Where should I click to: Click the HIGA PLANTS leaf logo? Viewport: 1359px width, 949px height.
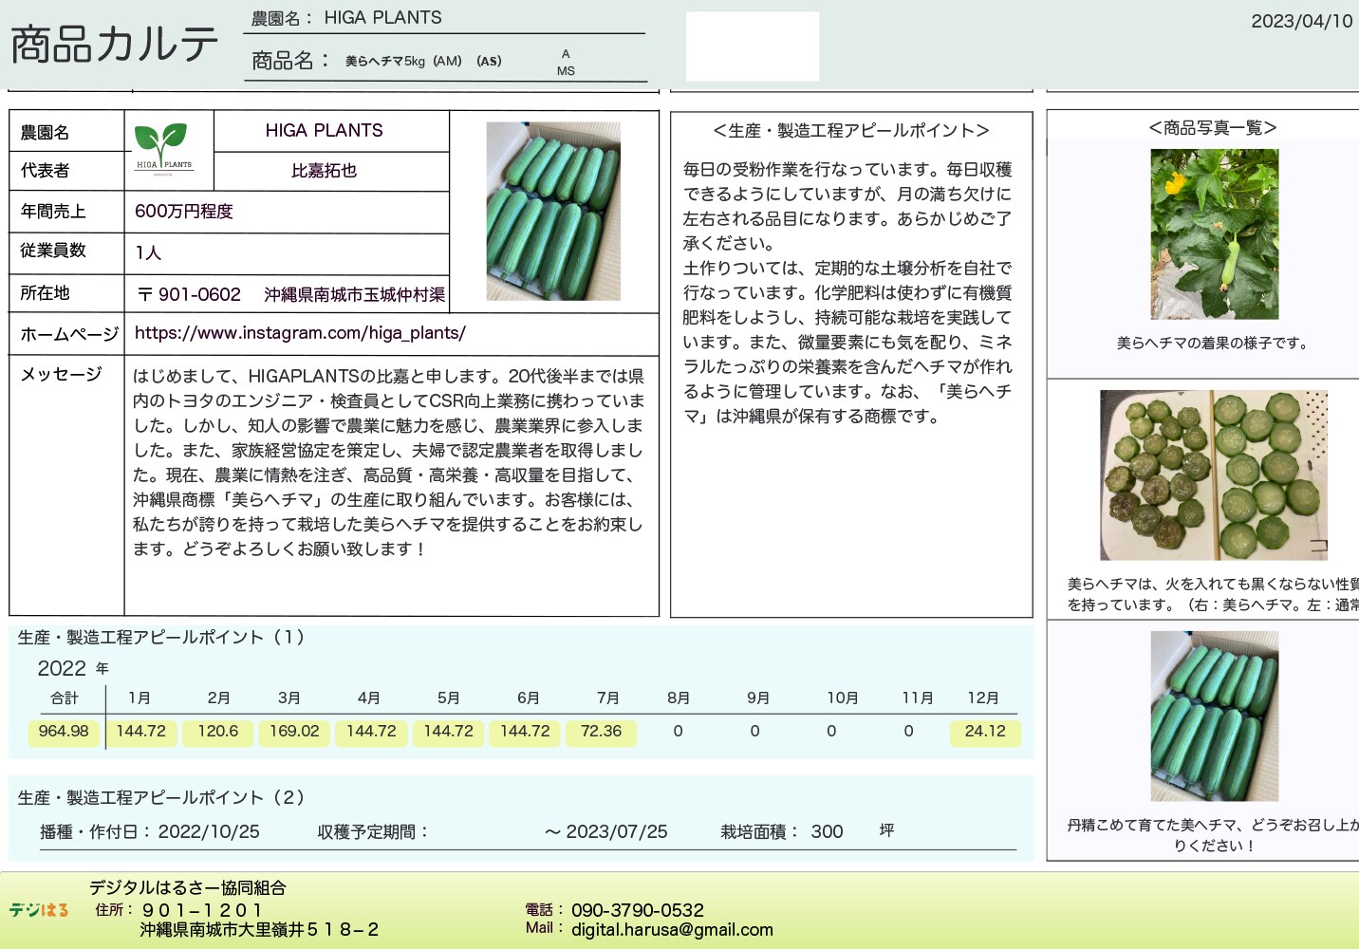pyautogui.click(x=163, y=148)
